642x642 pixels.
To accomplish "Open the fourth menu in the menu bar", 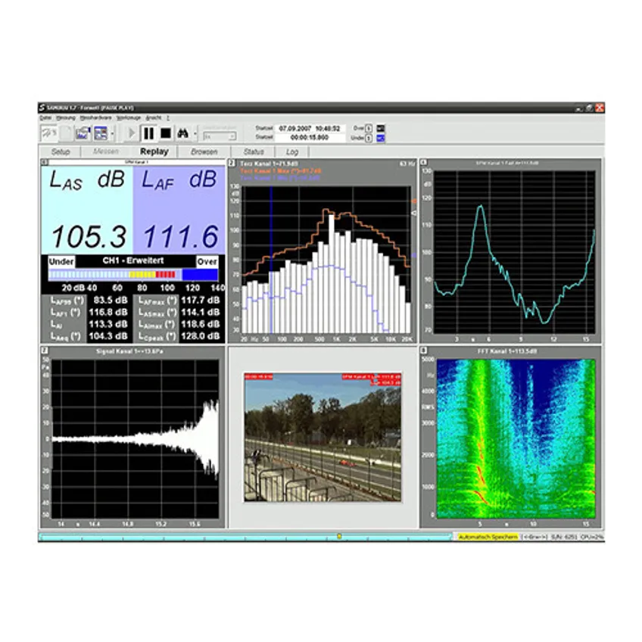I will [x=129, y=118].
